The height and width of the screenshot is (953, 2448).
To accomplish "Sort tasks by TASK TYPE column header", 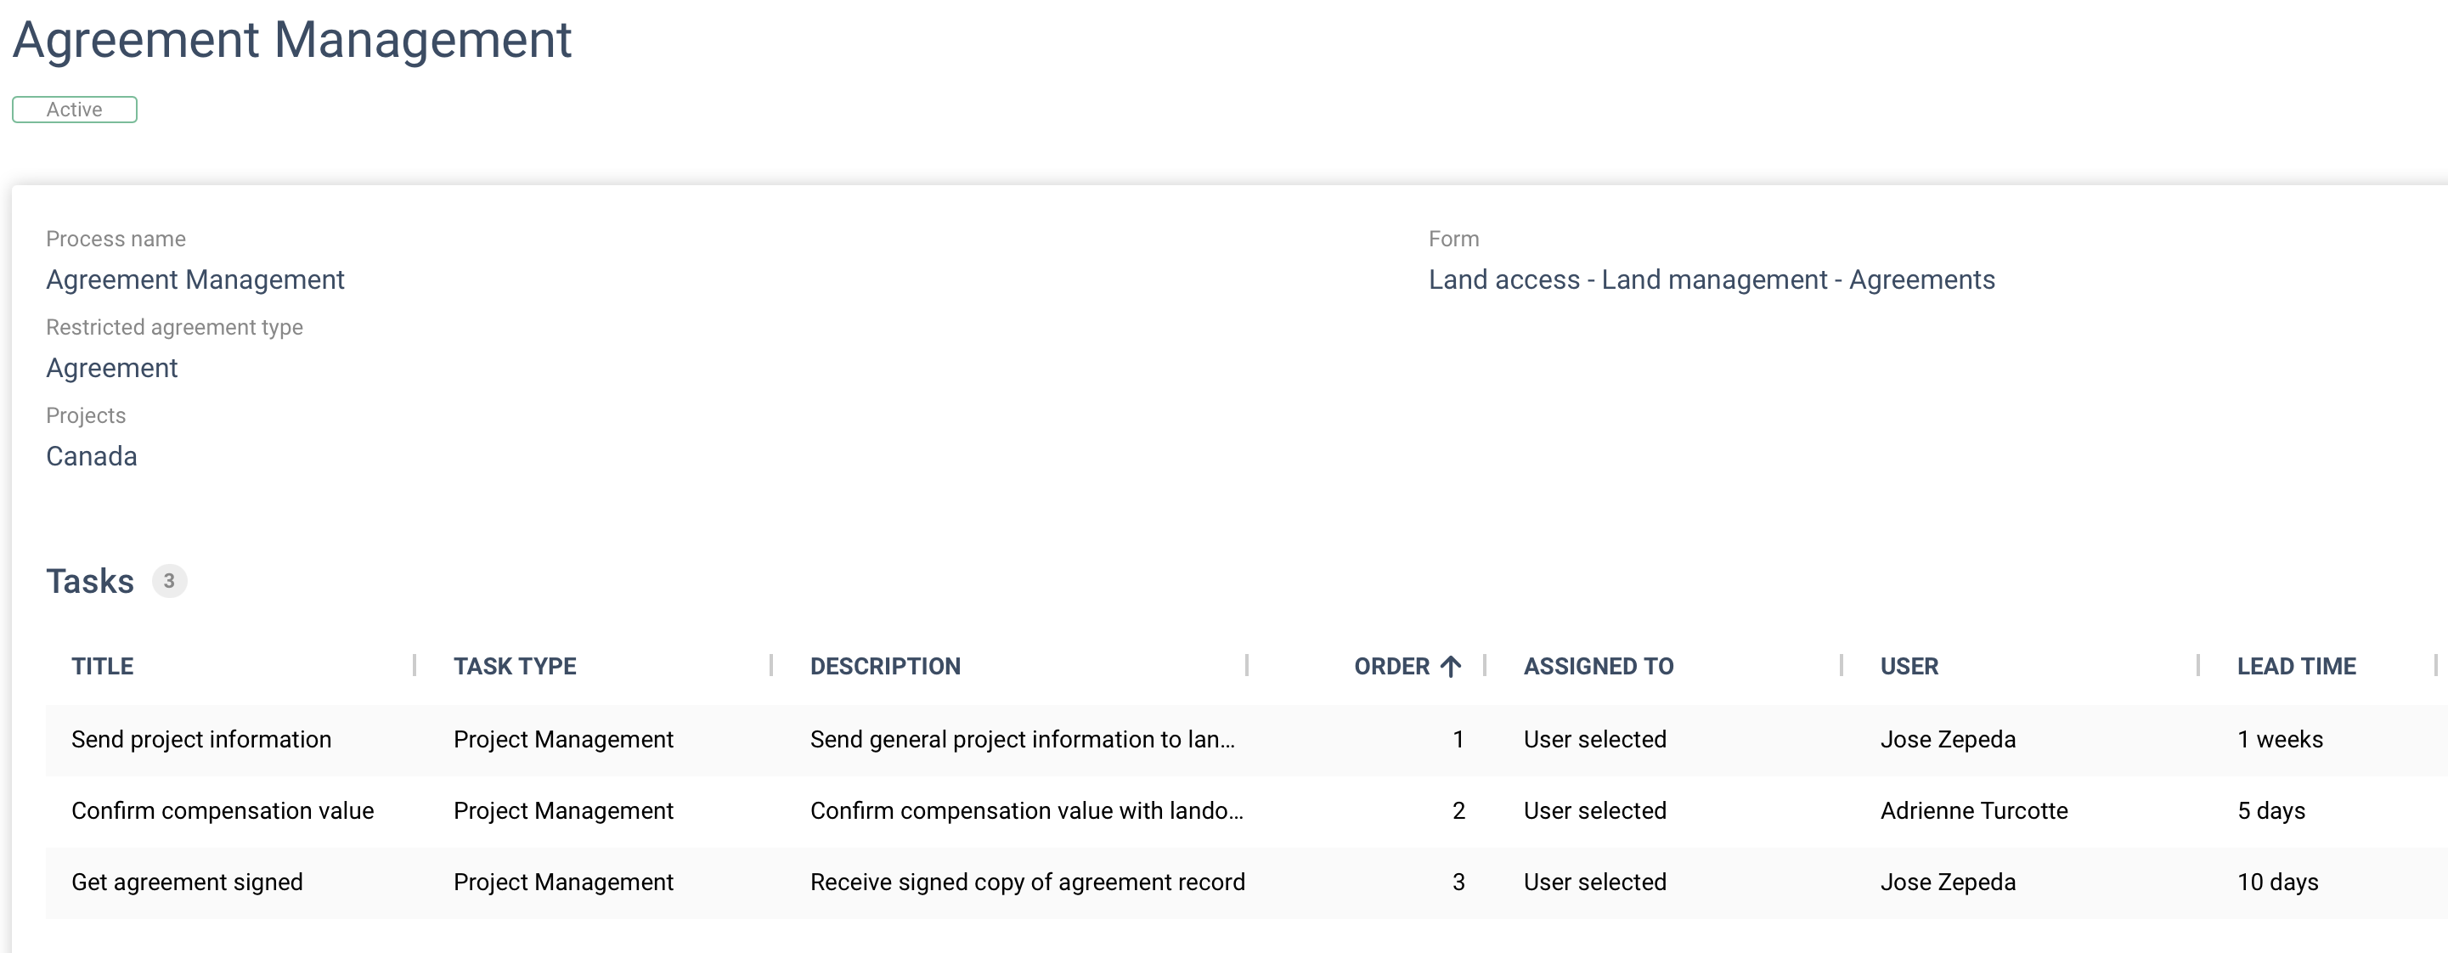I will pyautogui.click(x=515, y=666).
